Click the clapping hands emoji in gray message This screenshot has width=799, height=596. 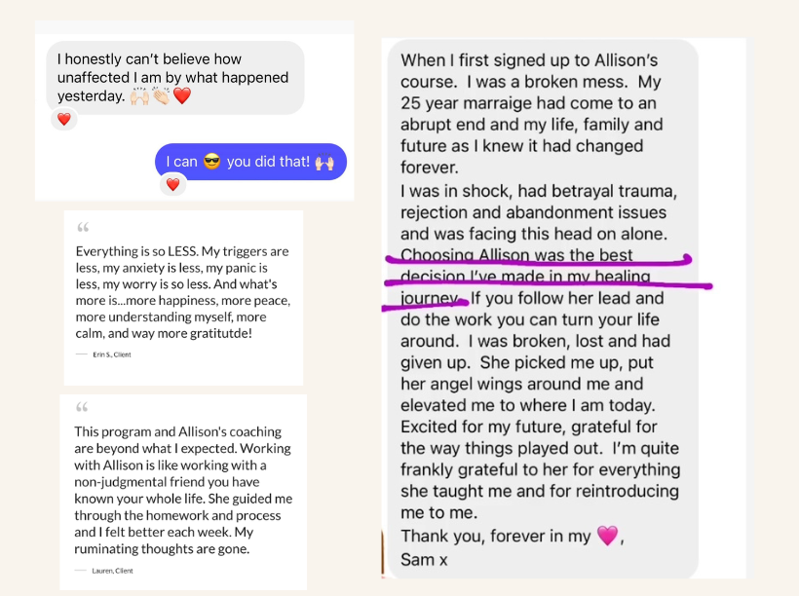coord(162,96)
